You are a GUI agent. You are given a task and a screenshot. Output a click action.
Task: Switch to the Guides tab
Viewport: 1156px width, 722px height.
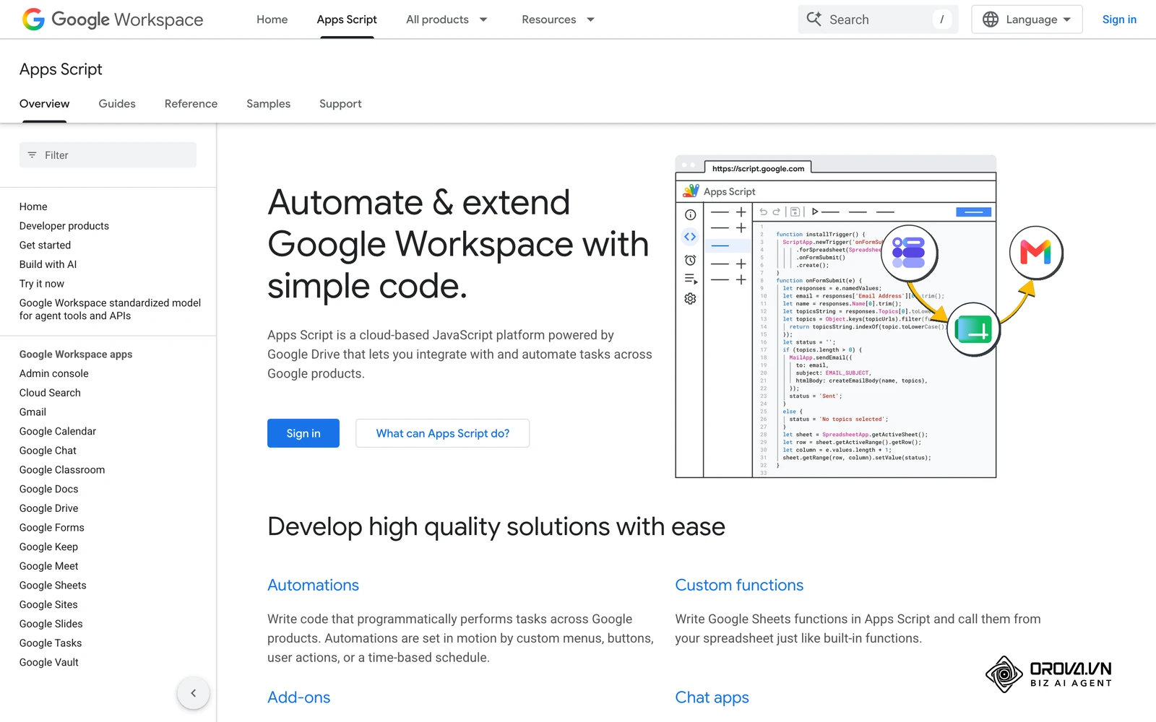[117, 104]
